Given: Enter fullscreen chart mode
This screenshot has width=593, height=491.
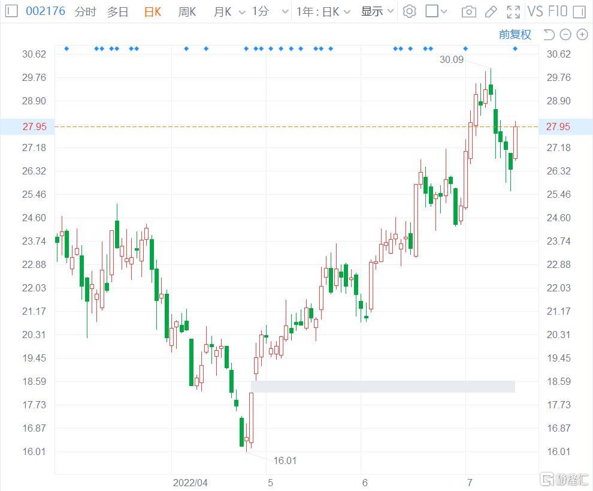Looking at the screenshot, I should click(513, 11).
